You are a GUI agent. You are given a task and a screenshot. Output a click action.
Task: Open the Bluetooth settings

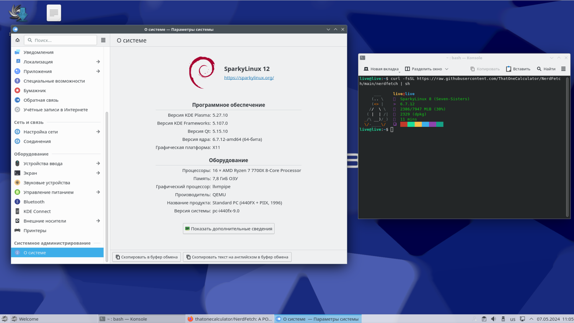(x=57, y=202)
